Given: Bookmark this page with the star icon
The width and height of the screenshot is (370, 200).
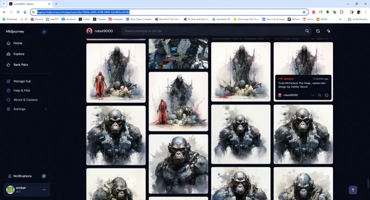Looking at the screenshot, I should coord(304,12).
